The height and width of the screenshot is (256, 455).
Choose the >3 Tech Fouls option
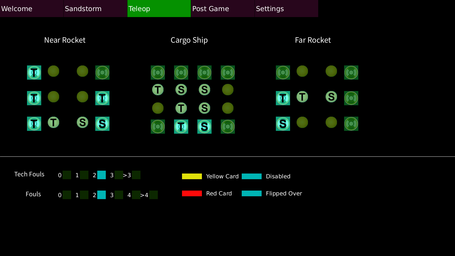coord(136,175)
